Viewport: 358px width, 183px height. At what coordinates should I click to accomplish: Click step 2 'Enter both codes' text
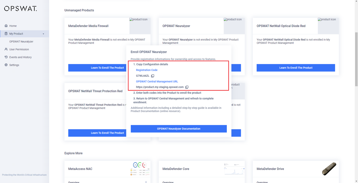point(167,93)
